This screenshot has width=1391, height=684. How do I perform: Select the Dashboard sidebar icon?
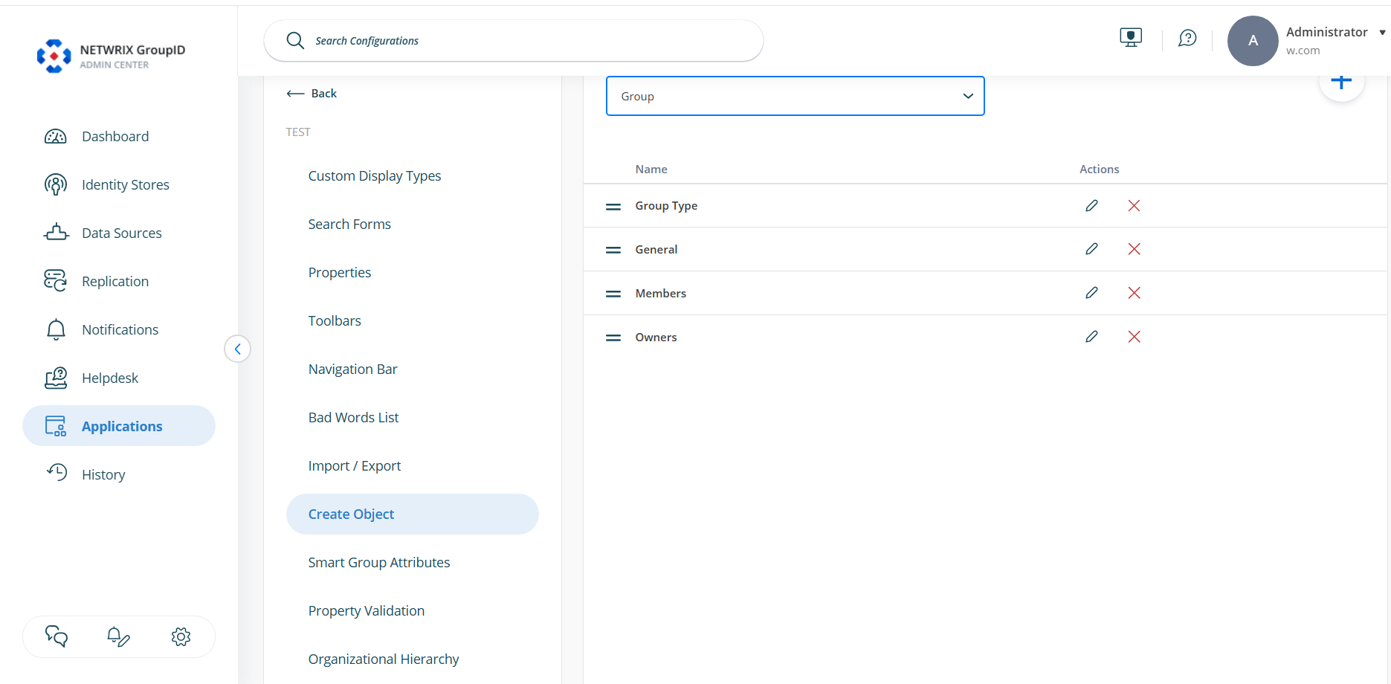(56, 136)
